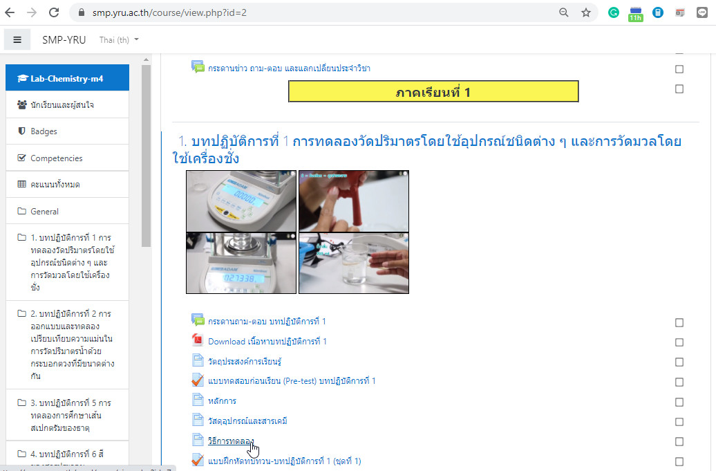Screen dimensions: 716x471
Task: Reload the current page
Action: [x=54, y=12]
